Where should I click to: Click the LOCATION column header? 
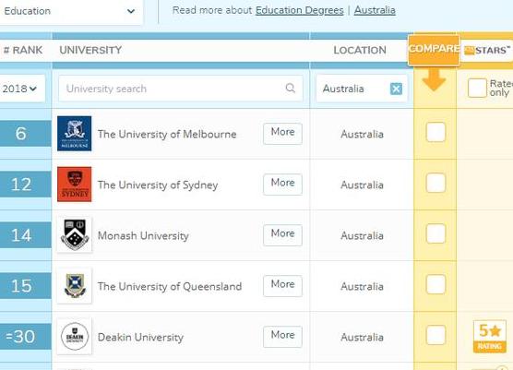[x=360, y=50]
